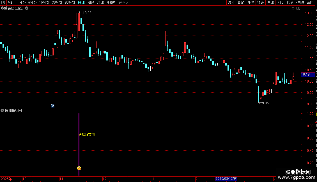
Task: Click the 财 financial marker icon
Action: click(x=52, y=106)
